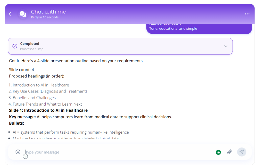Select the Key Use Cases list item
264x166 pixels.
pos(50,91)
